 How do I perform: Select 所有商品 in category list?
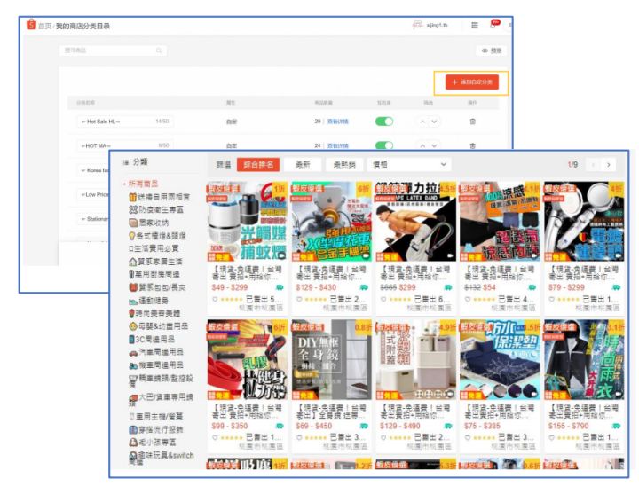tap(143, 184)
